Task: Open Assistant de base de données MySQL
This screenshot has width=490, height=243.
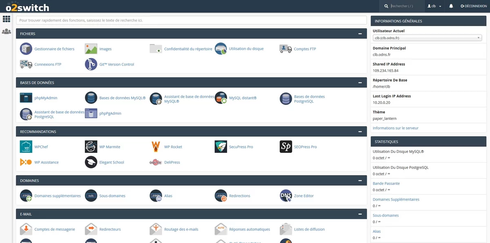Action: (189, 99)
